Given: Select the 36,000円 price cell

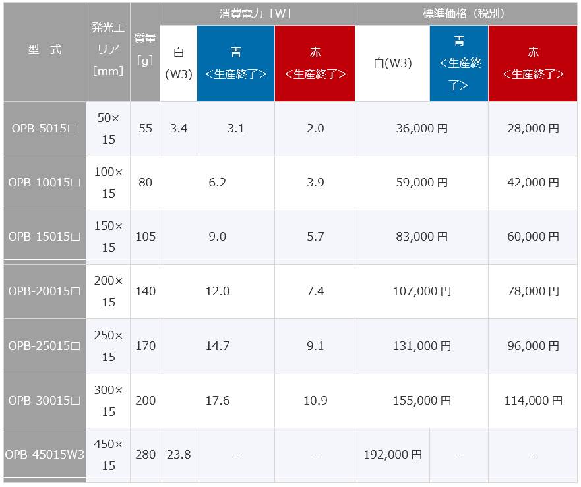Looking at the screenshot, I should [x=421, y=129].
